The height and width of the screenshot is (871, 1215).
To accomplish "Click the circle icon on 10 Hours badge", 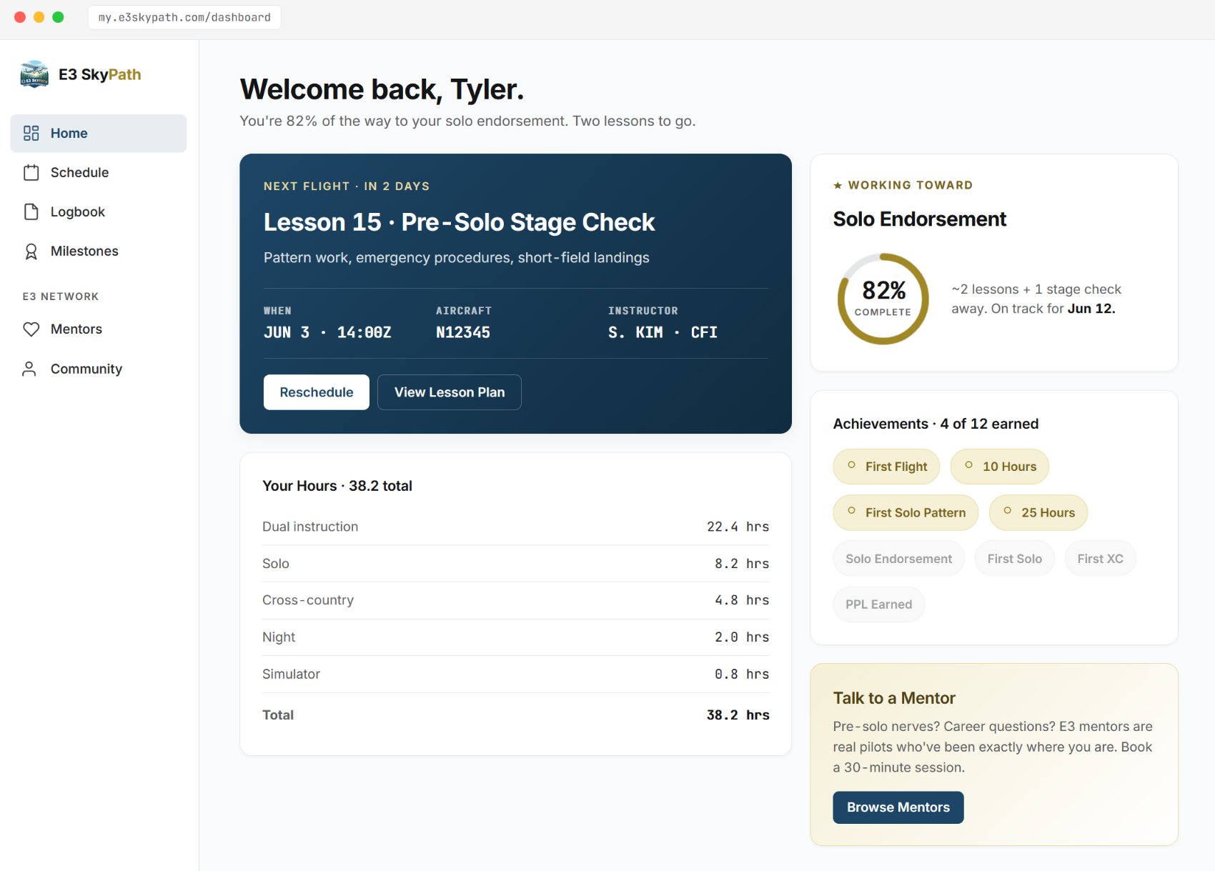I will pos(968,465).
